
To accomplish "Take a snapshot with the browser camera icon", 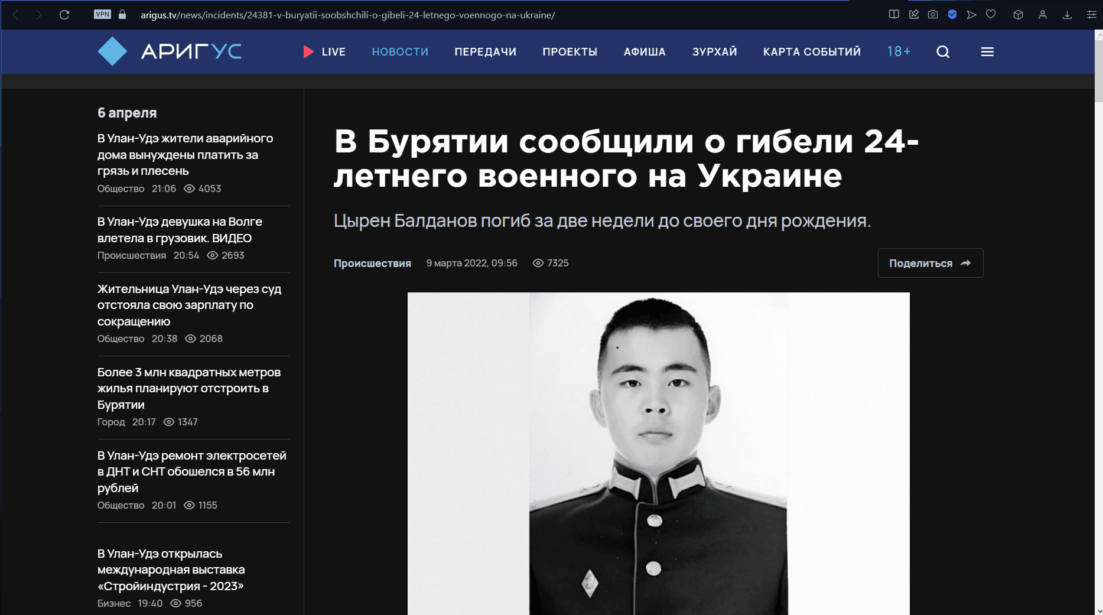I will (x=933, y=15).
